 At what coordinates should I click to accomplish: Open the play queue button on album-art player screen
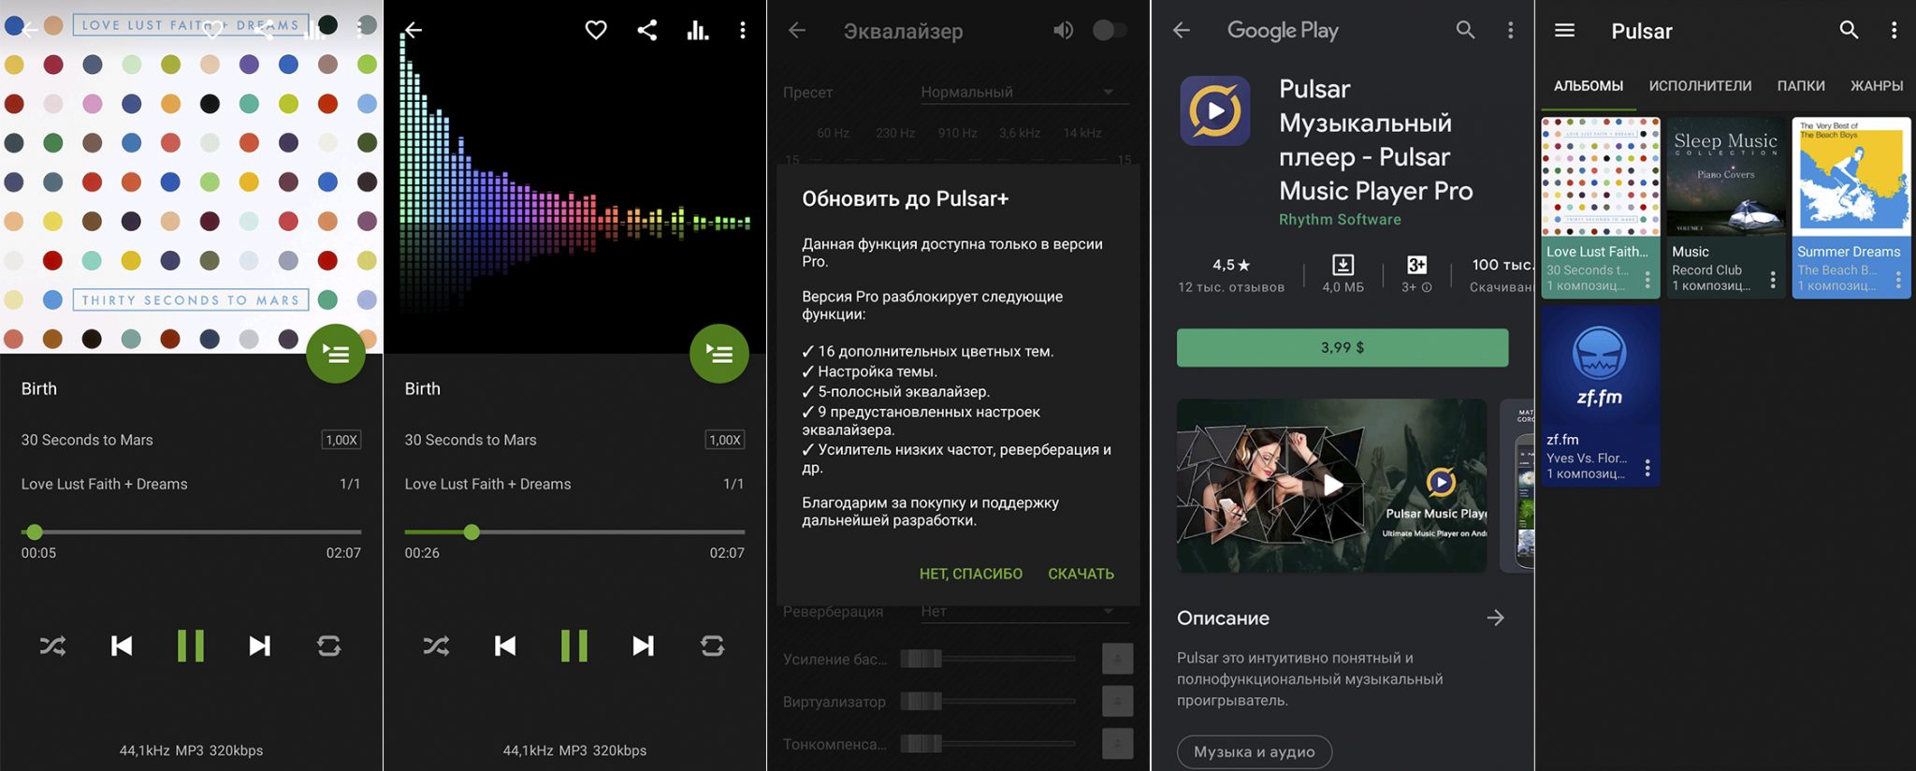pos(336,354)
